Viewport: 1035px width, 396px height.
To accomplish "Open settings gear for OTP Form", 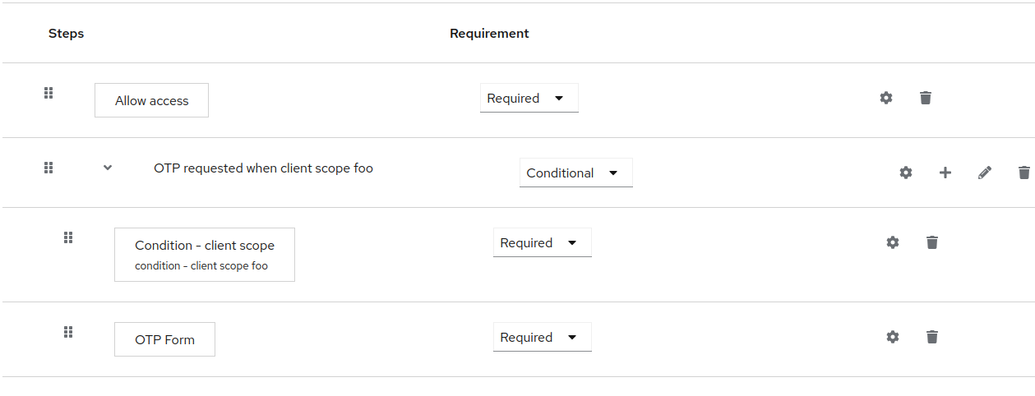I will (892, 337).
